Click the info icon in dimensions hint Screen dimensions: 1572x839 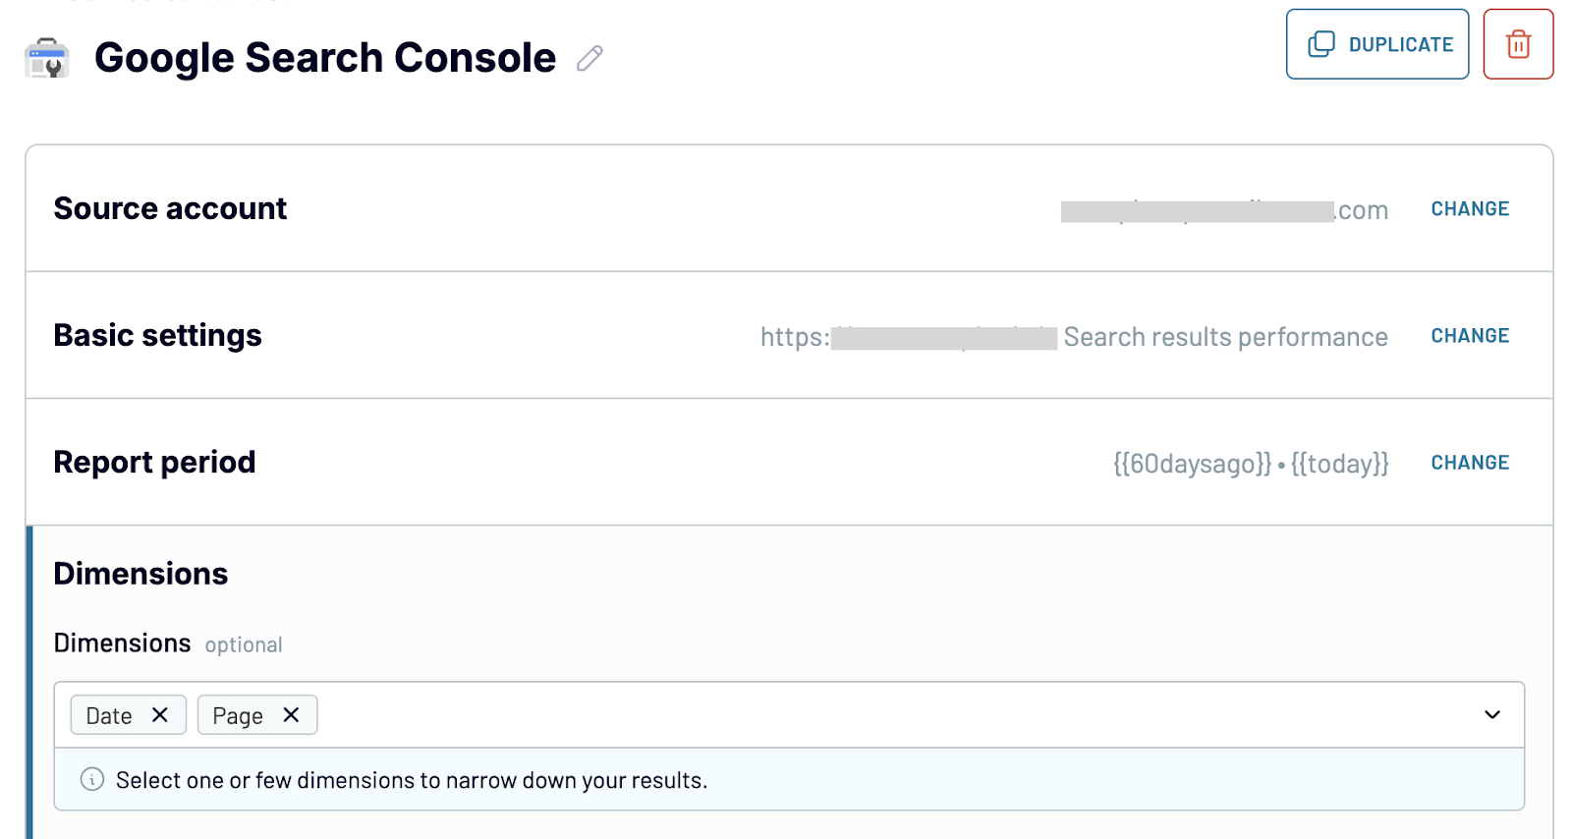92,779
